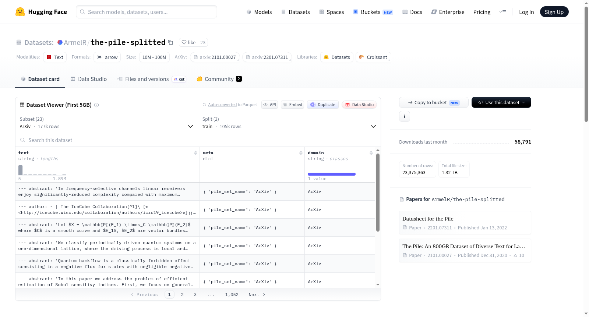Open the Split train dropdown
Screen dimensions: 589x317
[x=289, y=123]
